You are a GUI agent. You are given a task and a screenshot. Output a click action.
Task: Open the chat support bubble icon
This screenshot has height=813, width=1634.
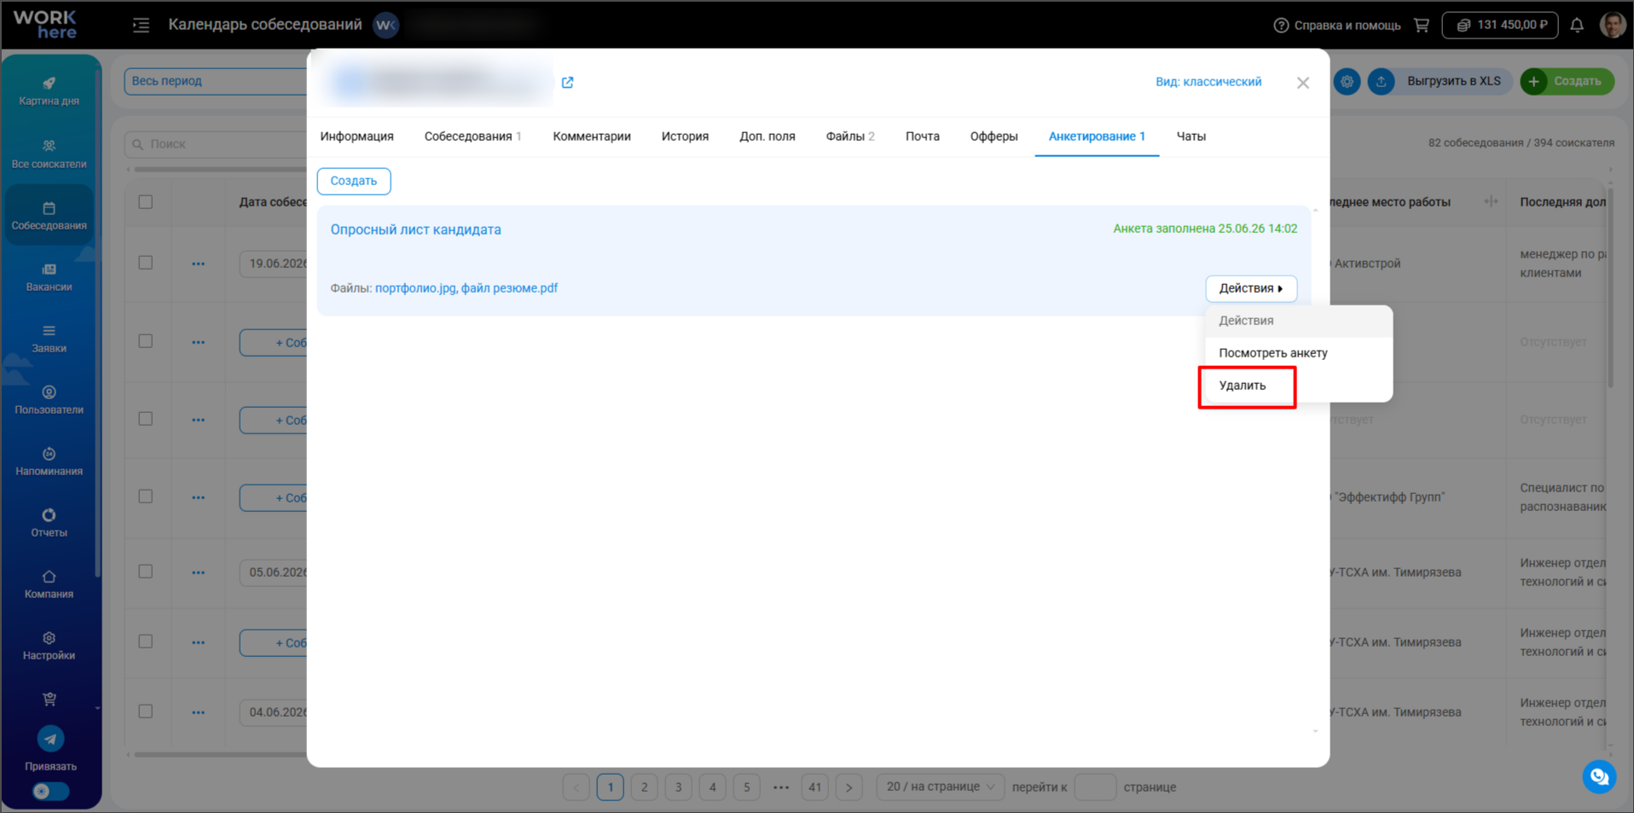tap(1599, 777)
